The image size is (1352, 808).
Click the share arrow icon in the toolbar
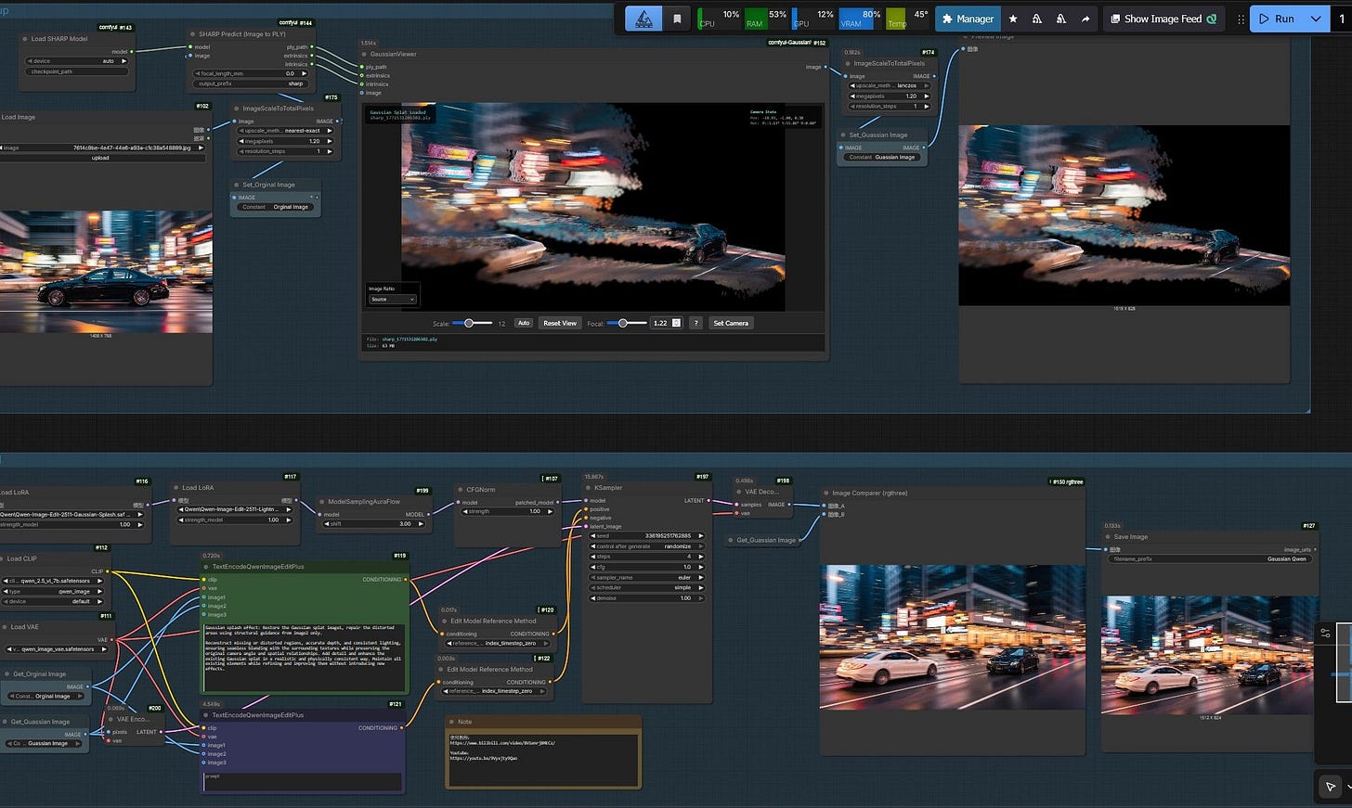(x=1085, y=19)
